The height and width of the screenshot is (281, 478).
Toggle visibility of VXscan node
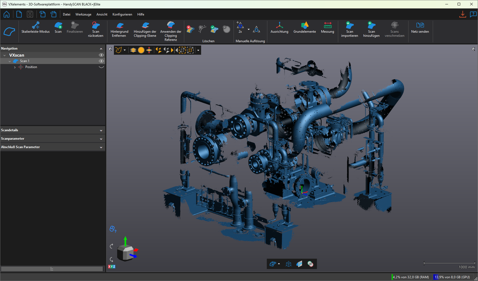tap(101, 55)
